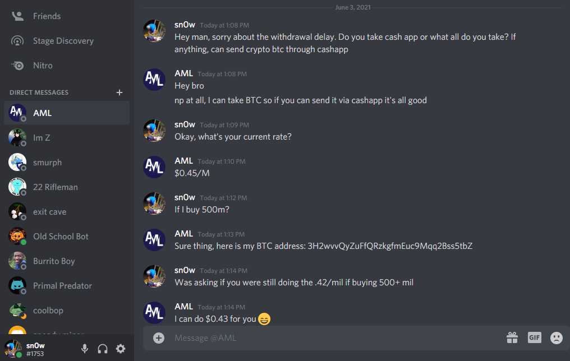Toggle headphones deafen
This screenshot has height=361, width=570.
[103, 349]
